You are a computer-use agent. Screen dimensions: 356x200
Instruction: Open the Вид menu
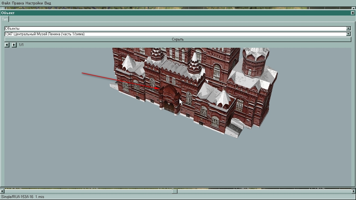[48, 3]
